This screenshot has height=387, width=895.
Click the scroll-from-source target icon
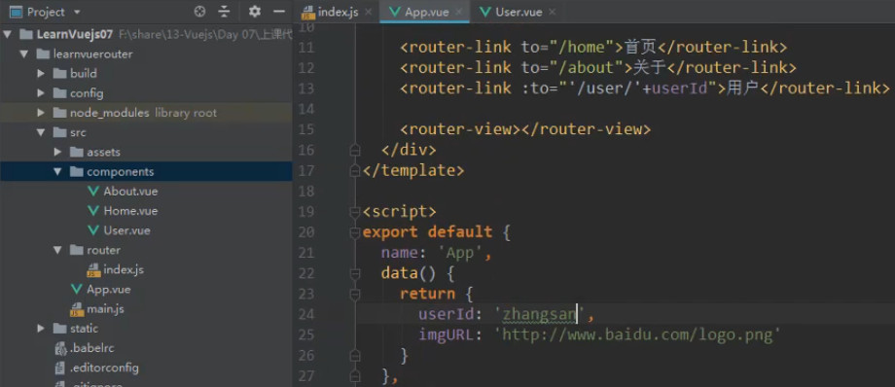pos(199,12)
